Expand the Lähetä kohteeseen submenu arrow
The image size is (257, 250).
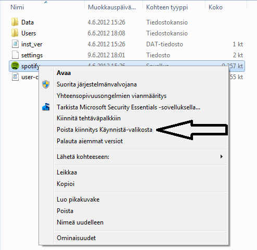(x=221, y=157)
